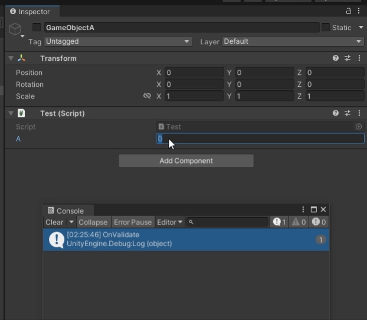
Task: Toggle the GameObjectA active checkbox
Action: [x=37, y=27]
